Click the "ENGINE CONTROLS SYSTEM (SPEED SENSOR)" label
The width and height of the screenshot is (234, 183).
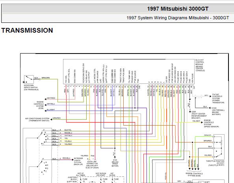211,124
